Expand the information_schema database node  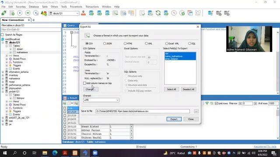[x=3, y=72]
